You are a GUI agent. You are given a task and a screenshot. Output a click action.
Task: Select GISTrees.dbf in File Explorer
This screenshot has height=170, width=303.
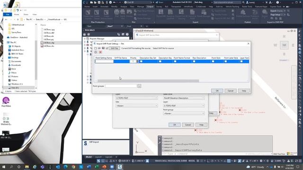[49, 33]
